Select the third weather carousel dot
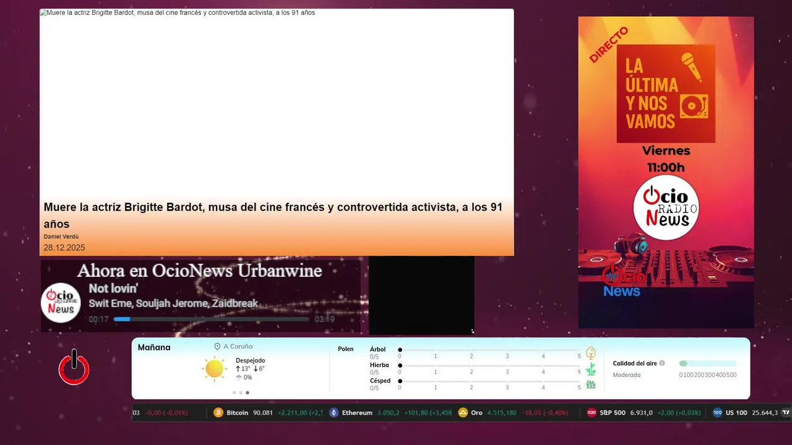The width and height of the screenshot is (792, 445). (x=247, y=392)
